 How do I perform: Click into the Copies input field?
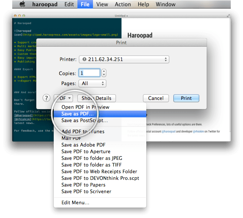(90, 73)
